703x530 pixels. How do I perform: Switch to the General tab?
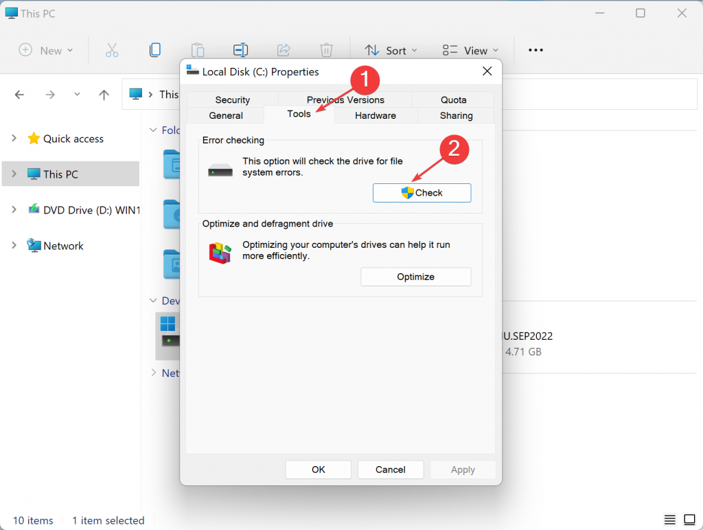pos(225,115)
